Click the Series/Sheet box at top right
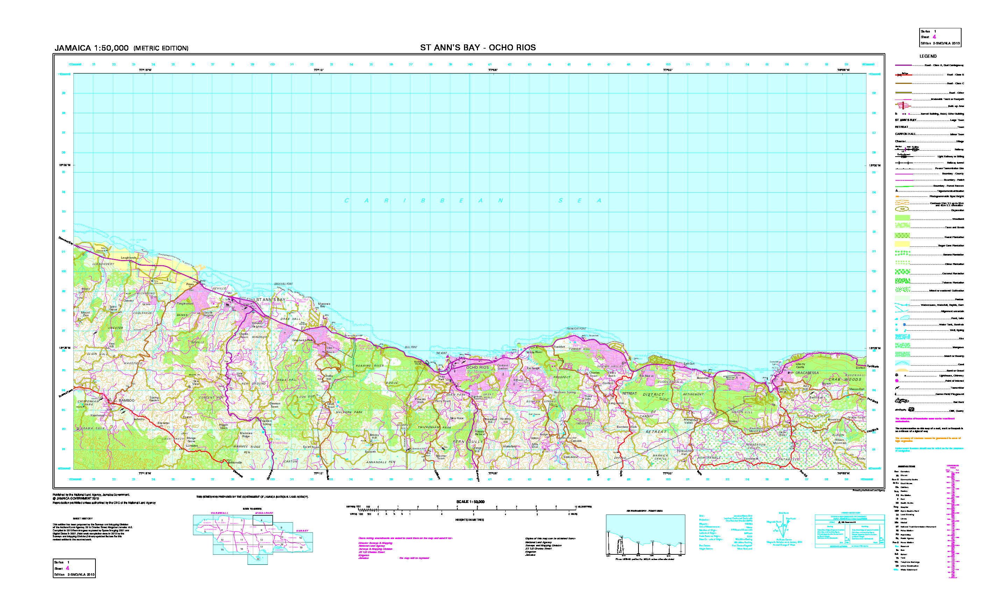 (x=940, y=37)
